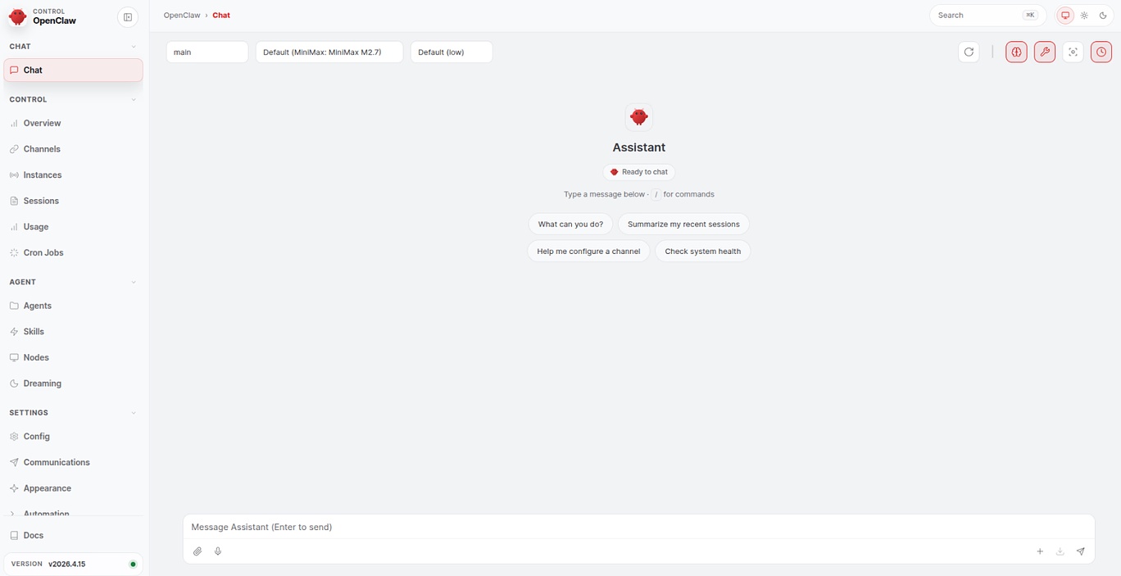
Task: Start voice input with microphone icon
Action: (x=218, y=551)
